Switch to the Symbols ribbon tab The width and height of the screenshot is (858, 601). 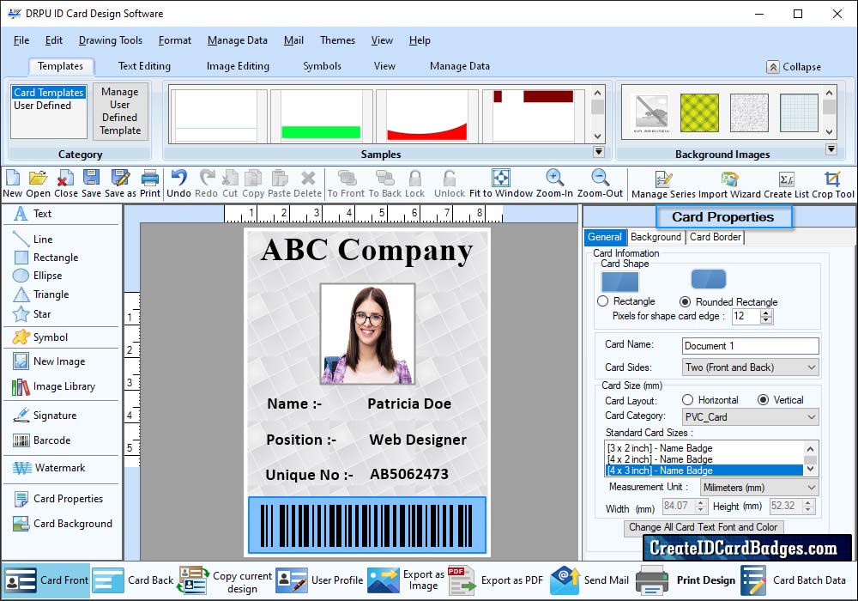[323, 66]
